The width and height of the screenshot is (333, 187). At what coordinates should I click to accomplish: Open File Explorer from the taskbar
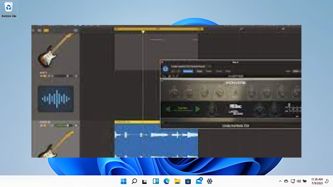pos(177,181)
